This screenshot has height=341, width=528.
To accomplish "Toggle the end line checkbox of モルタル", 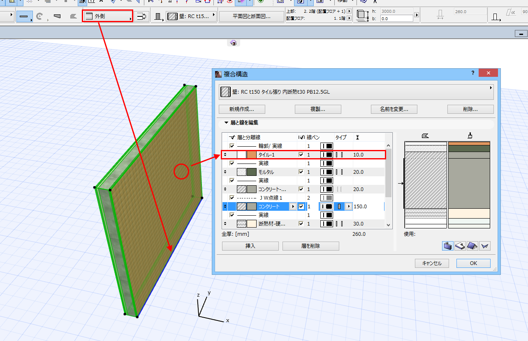I will click(301, 172).
